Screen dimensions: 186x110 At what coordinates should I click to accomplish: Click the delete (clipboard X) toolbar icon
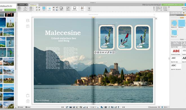click(x=31, y=8)
